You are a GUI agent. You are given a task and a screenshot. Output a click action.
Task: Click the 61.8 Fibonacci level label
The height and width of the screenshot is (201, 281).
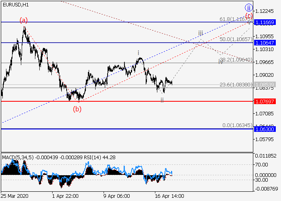pyautogui.click(x=238, y=19)
